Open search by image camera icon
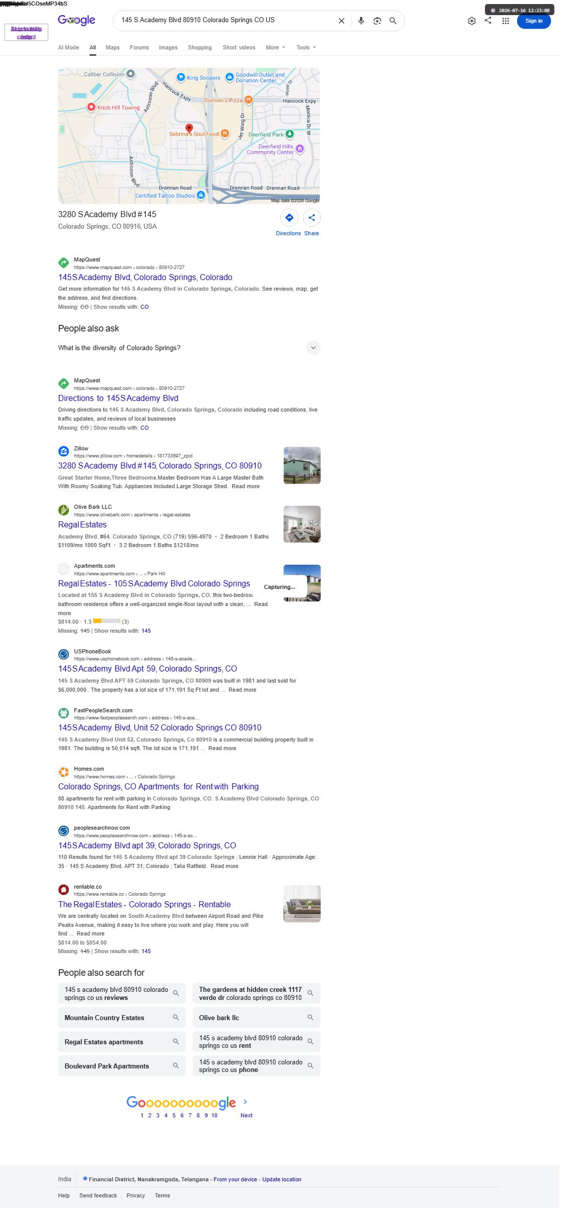566x1208 pixels. point(377,21)
